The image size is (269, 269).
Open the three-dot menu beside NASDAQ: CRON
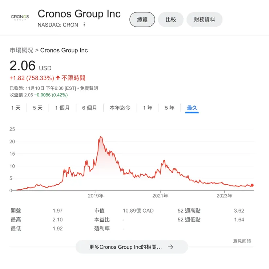84,24
